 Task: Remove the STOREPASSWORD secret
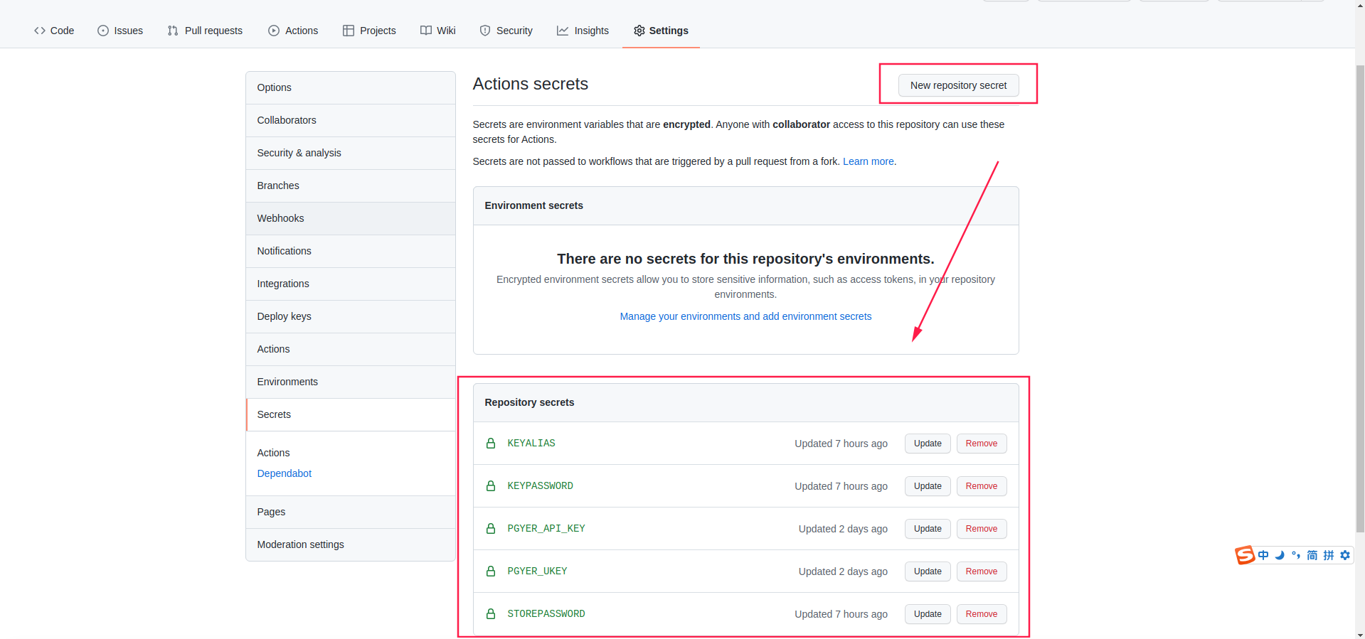982,614
